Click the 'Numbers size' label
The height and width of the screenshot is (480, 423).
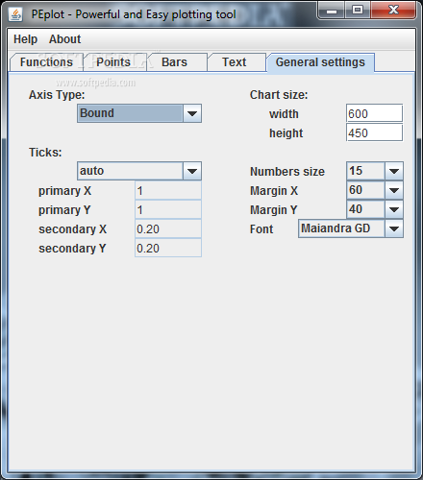click(287, 172)
